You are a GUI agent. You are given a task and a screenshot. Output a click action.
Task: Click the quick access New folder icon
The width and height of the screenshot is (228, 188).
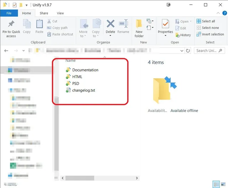(21, 5)
